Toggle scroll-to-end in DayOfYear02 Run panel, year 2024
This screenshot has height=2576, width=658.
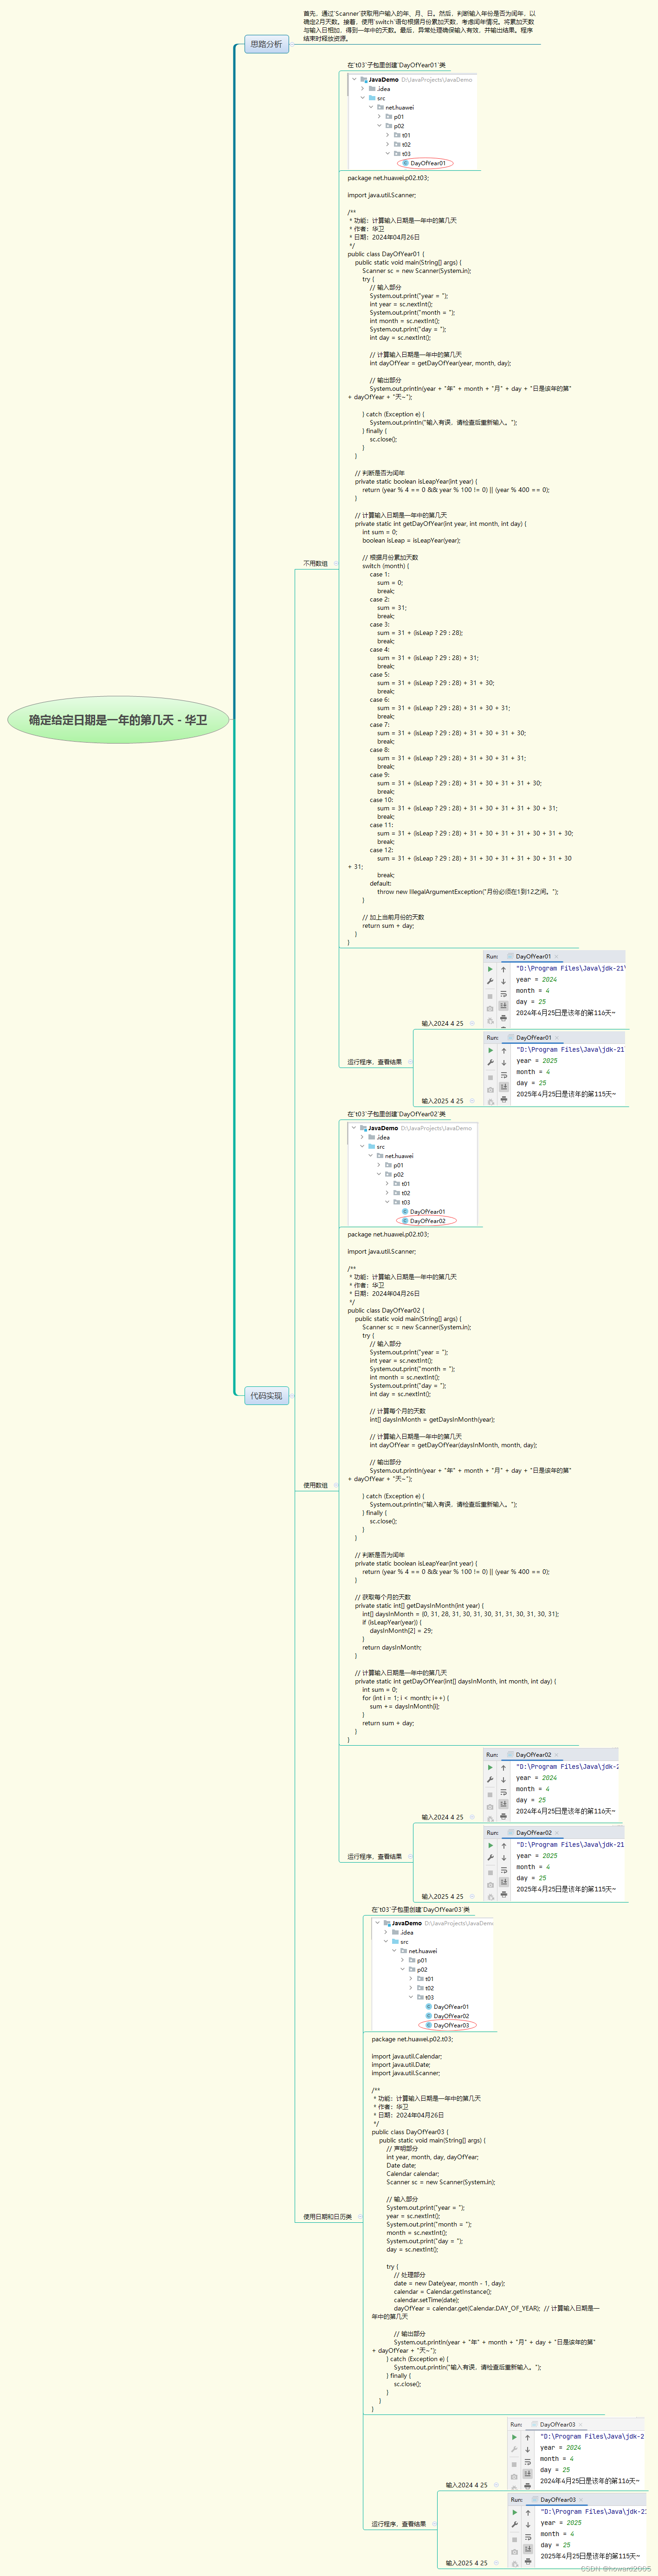tap(503, 1803)
